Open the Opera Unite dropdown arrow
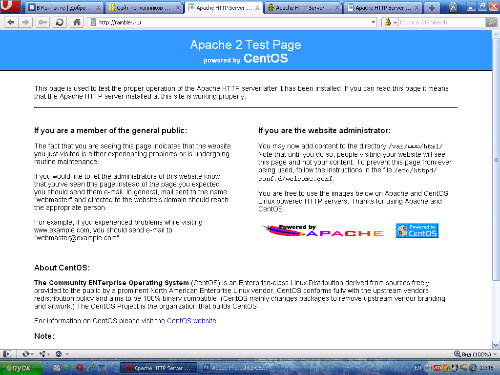500x375 pixels. 48,354
